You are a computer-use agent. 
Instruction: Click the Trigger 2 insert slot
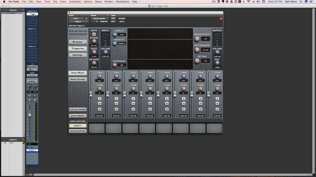point(32,14)
